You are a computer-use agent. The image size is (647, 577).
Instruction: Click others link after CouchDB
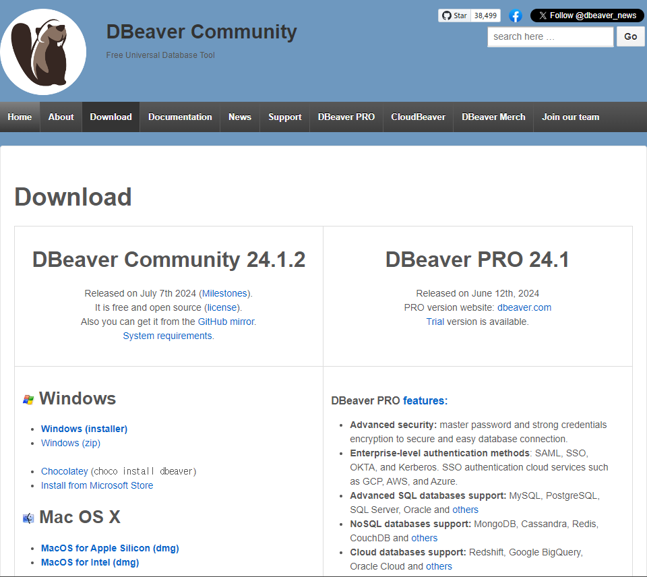point(424,538)
